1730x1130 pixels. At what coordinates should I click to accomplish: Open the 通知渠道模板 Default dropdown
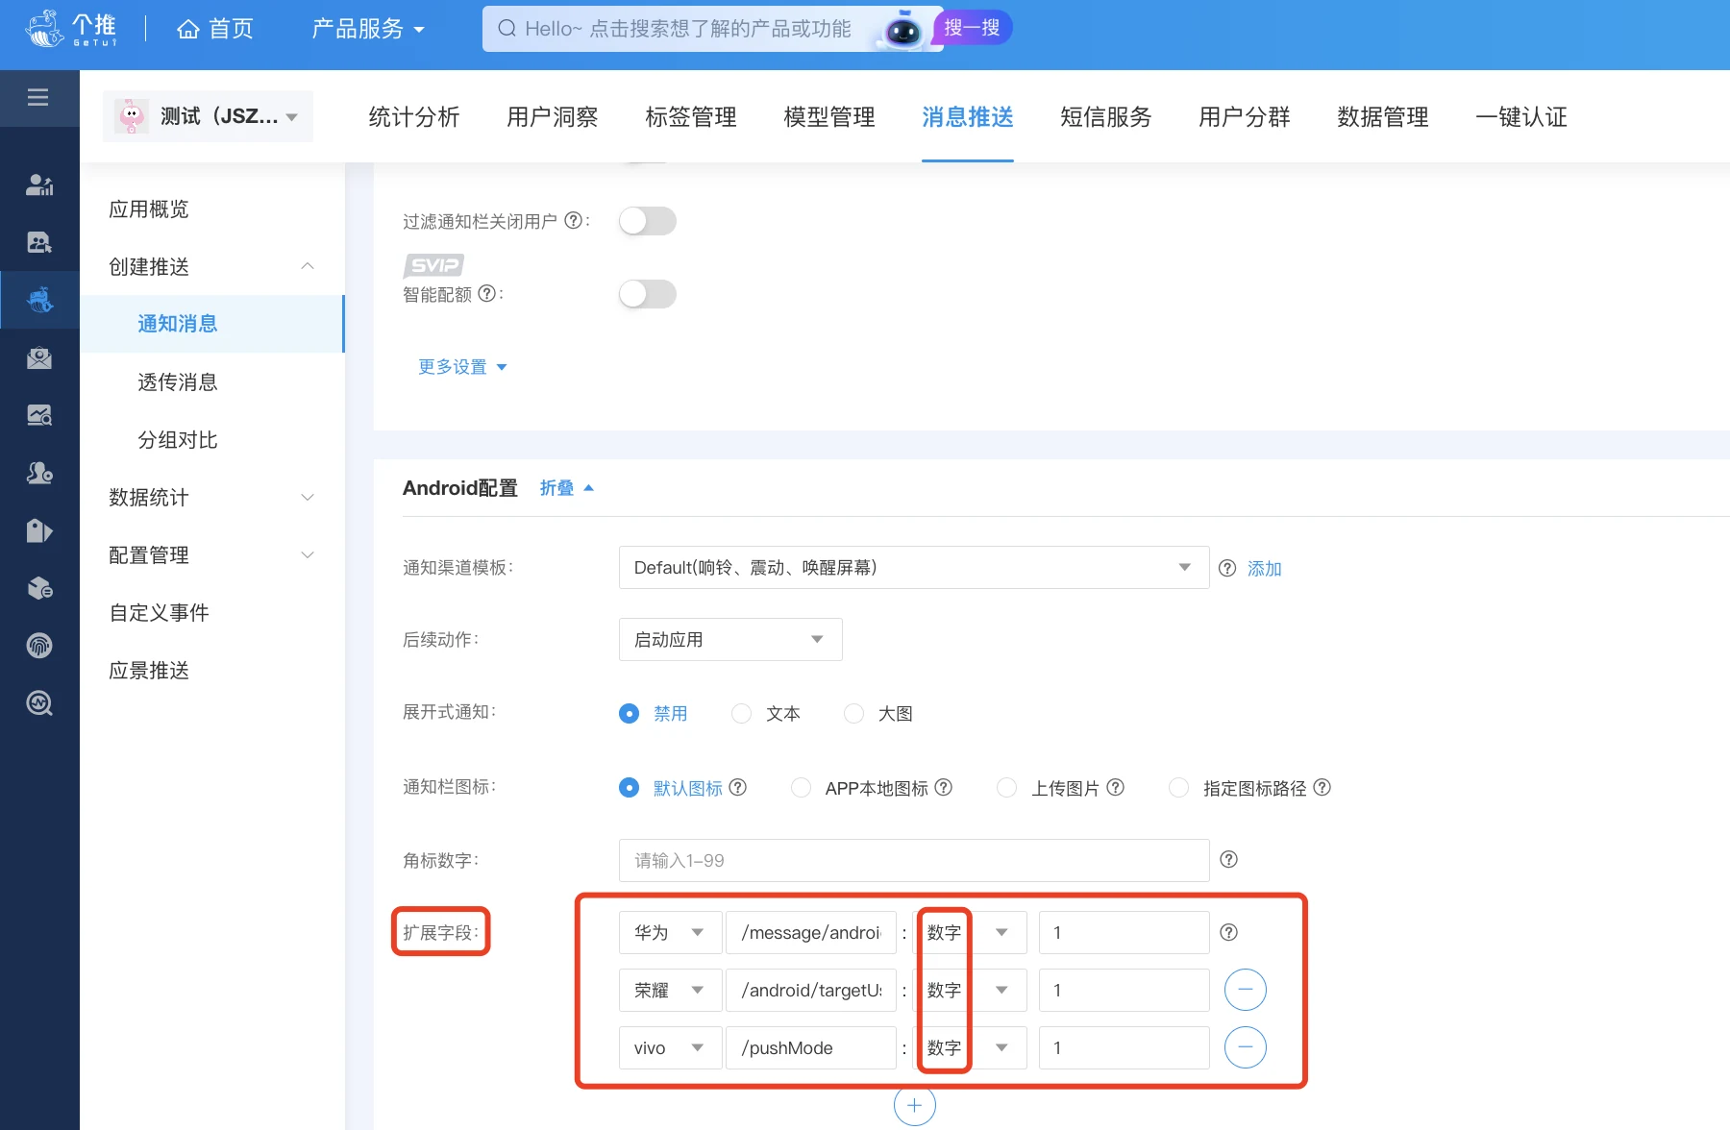point(914,568)
